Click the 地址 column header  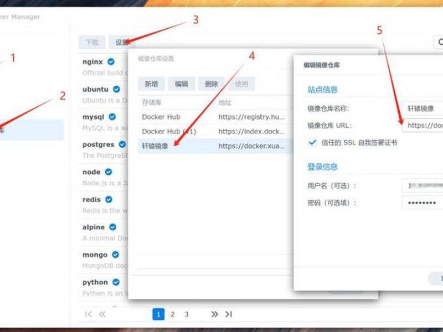point(225,102)
